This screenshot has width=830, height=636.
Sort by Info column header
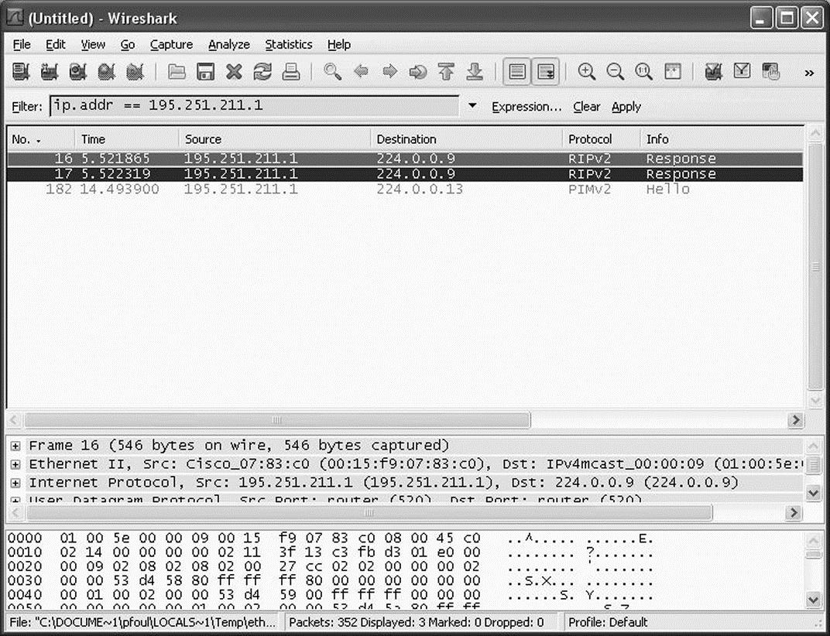click(x=722, y=139)
